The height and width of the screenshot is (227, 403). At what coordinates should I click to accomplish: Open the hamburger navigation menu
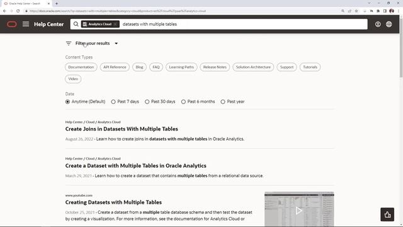26,24
